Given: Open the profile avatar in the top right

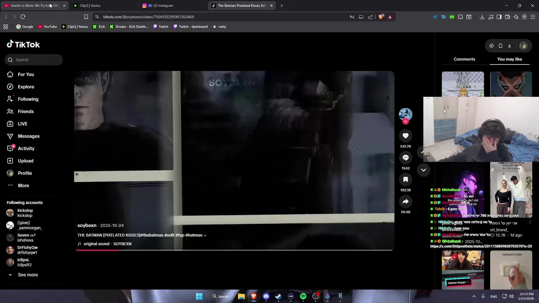Looking at the screenshot, I should (x=523, y=46).
